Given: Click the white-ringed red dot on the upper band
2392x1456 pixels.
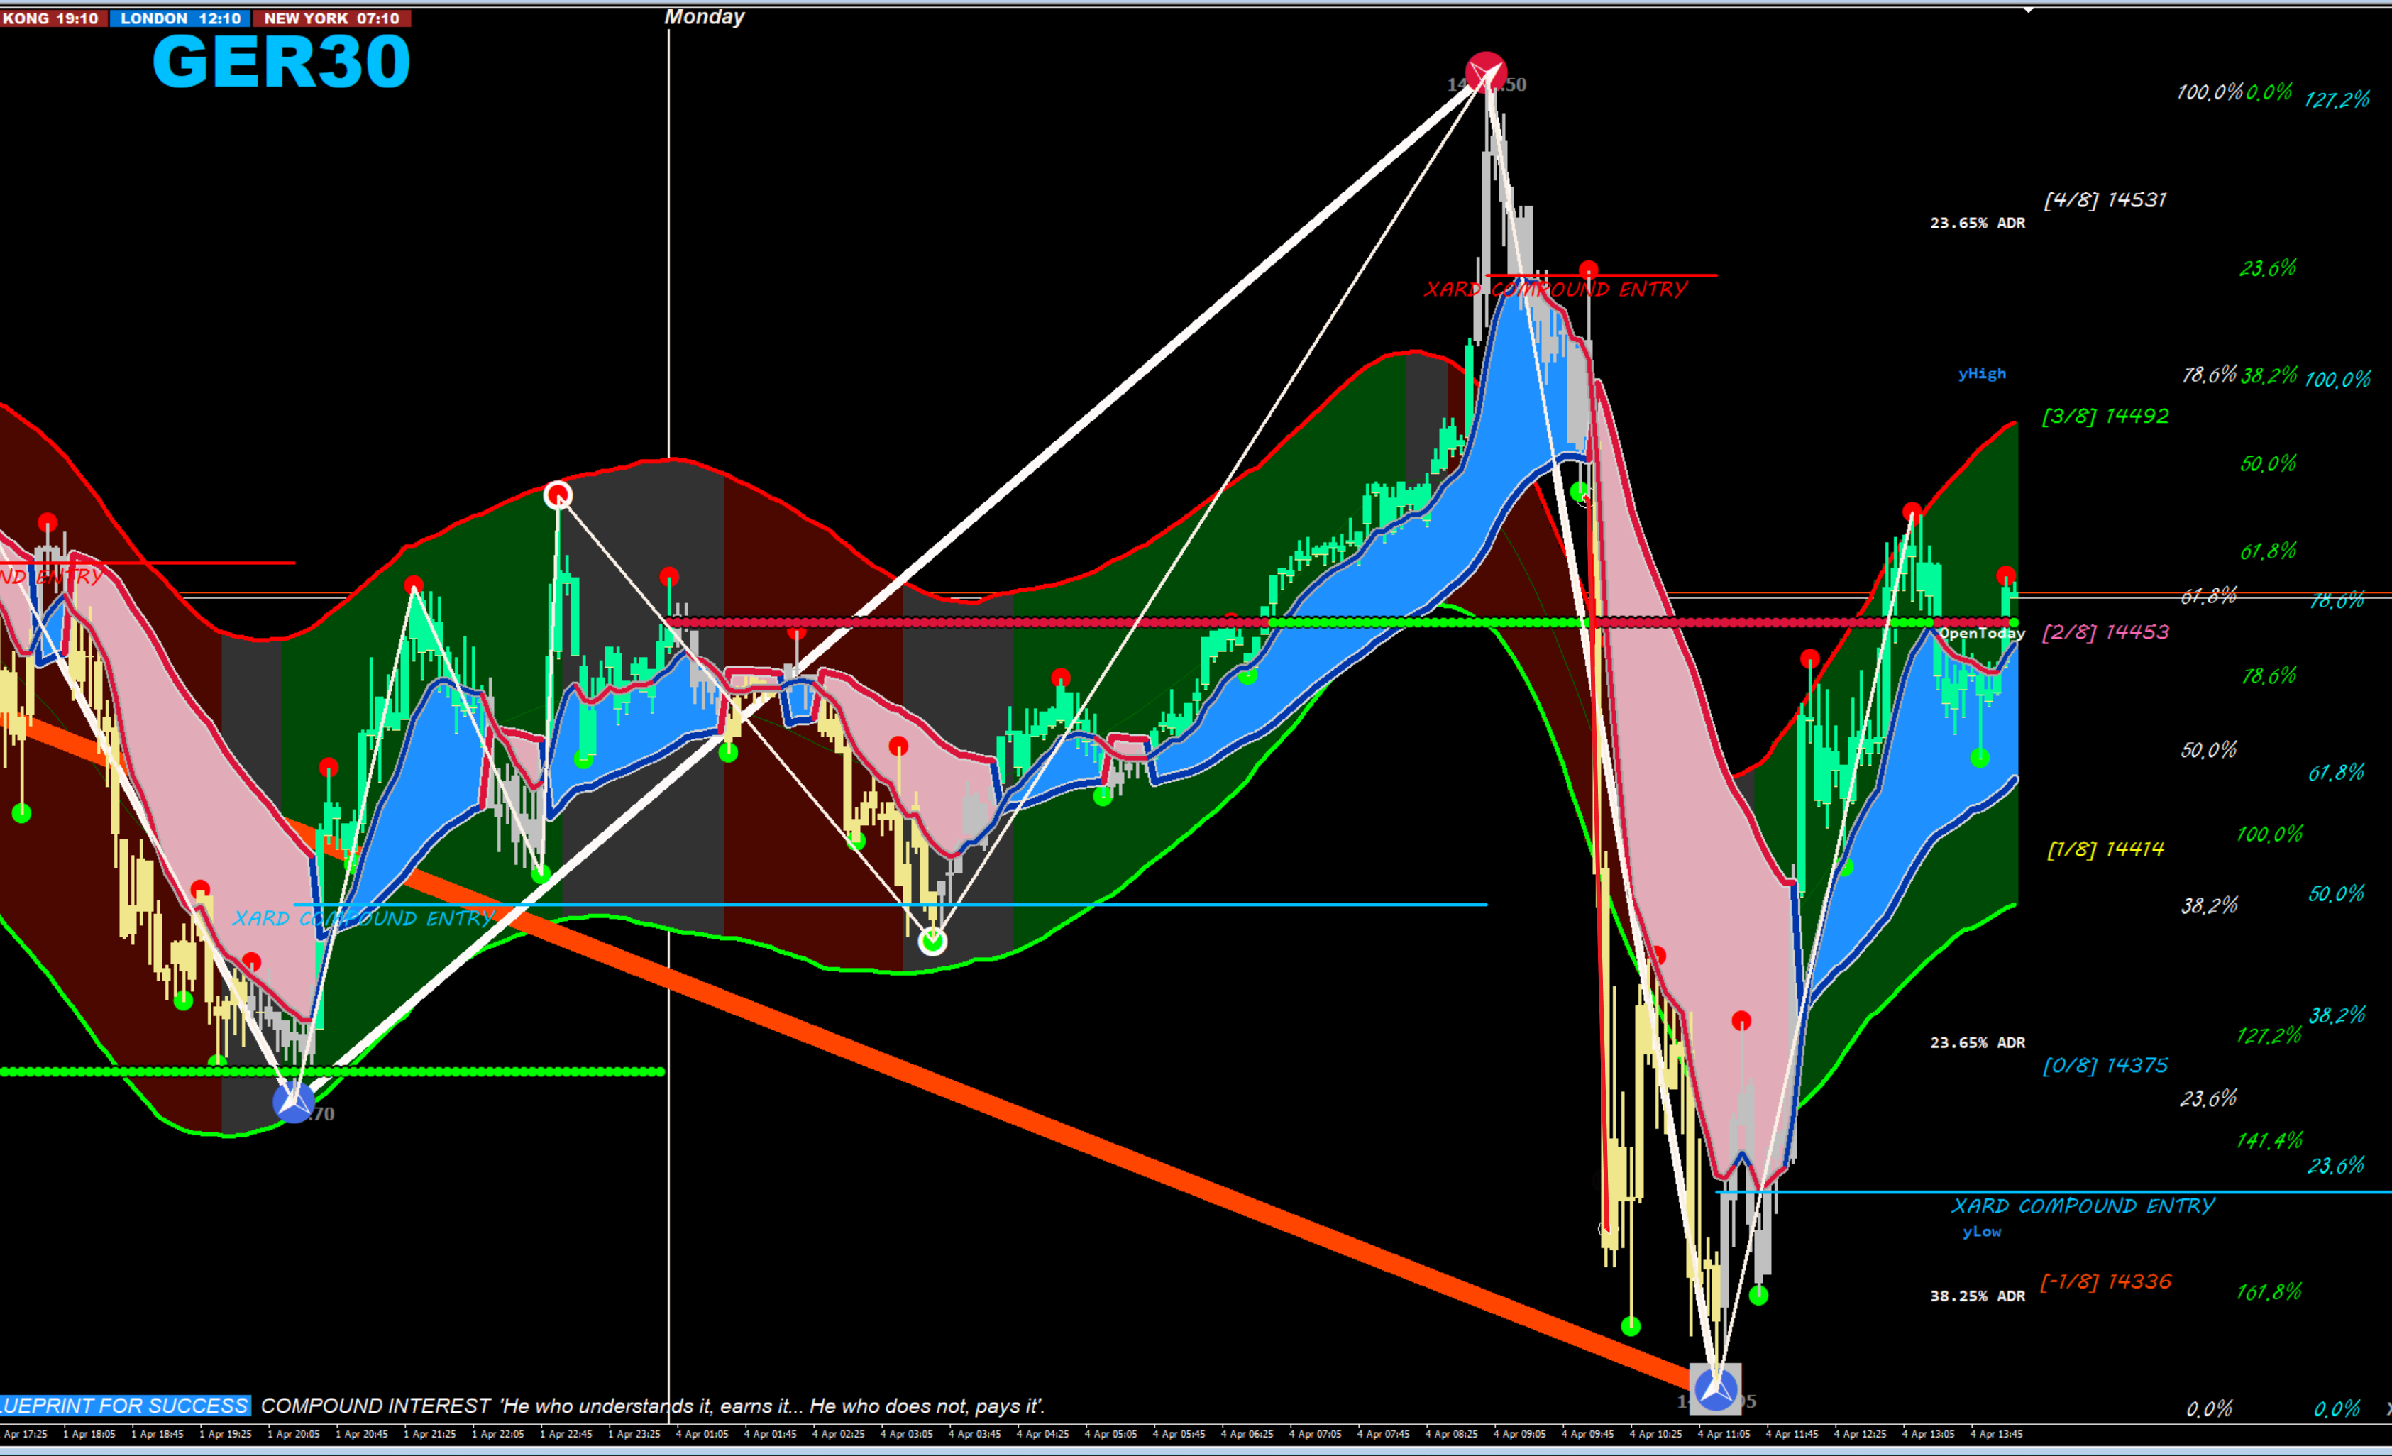Looking at the screenshot, I should click(558, 496).
